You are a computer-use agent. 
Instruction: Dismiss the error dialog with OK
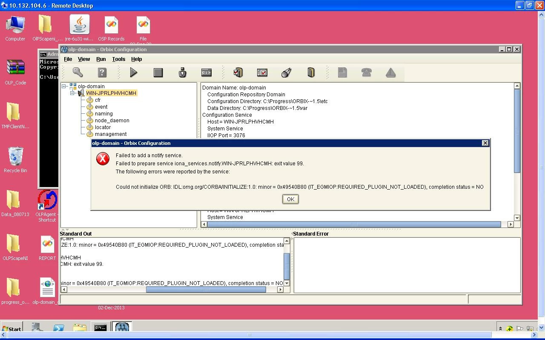290,199
